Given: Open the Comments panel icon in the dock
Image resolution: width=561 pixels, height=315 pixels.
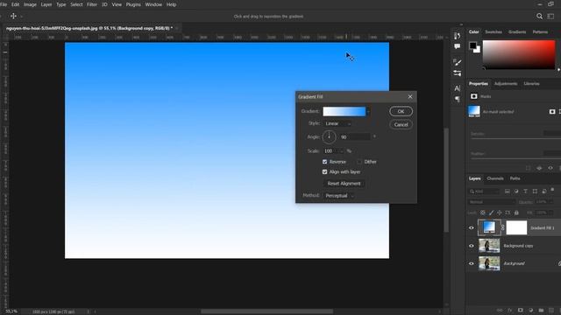Looking at the screenshot, I should pos(457,46).
